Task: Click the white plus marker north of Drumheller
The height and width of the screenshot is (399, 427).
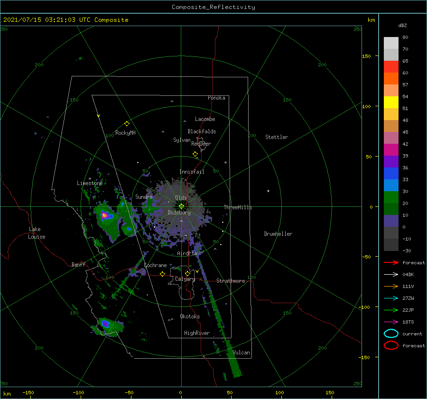Action: (268, 191)
